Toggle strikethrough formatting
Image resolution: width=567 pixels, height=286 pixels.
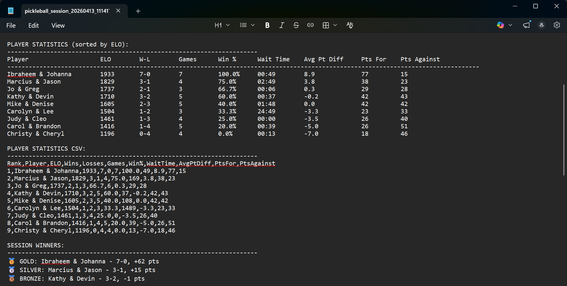tap(296, 25)
